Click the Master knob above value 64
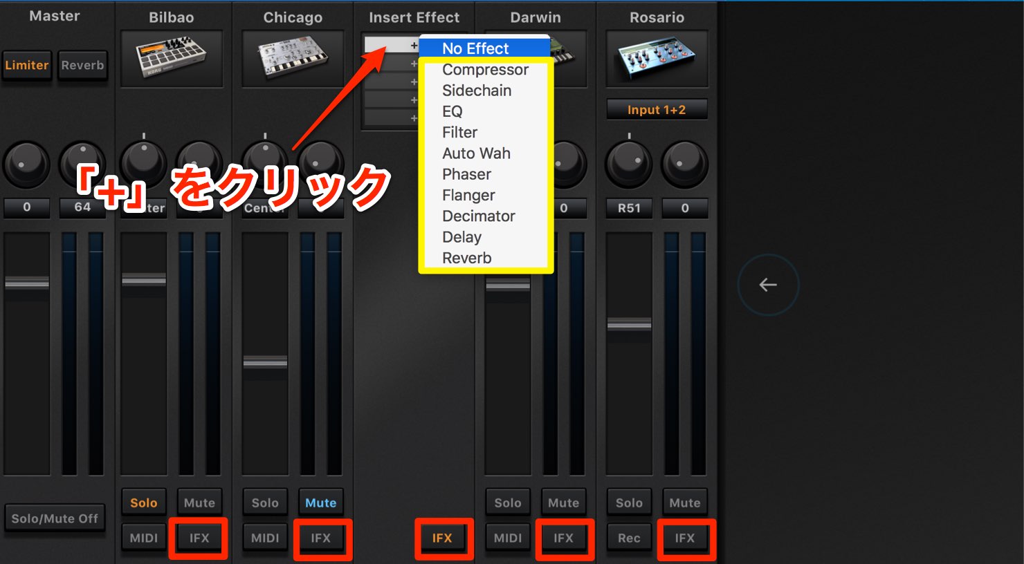 click(x=82, y=164)
